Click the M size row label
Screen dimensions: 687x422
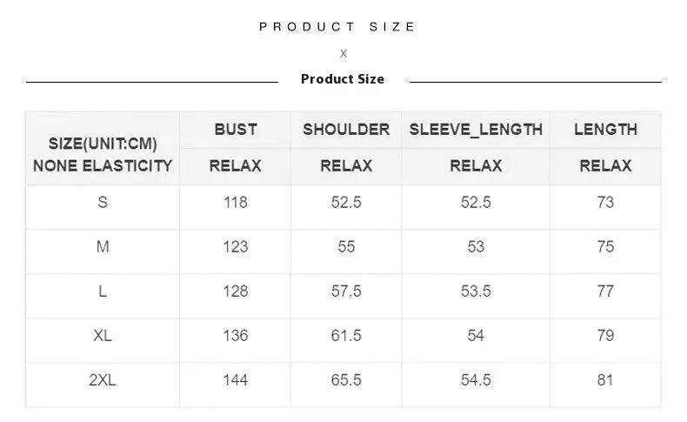pos(103,247)
